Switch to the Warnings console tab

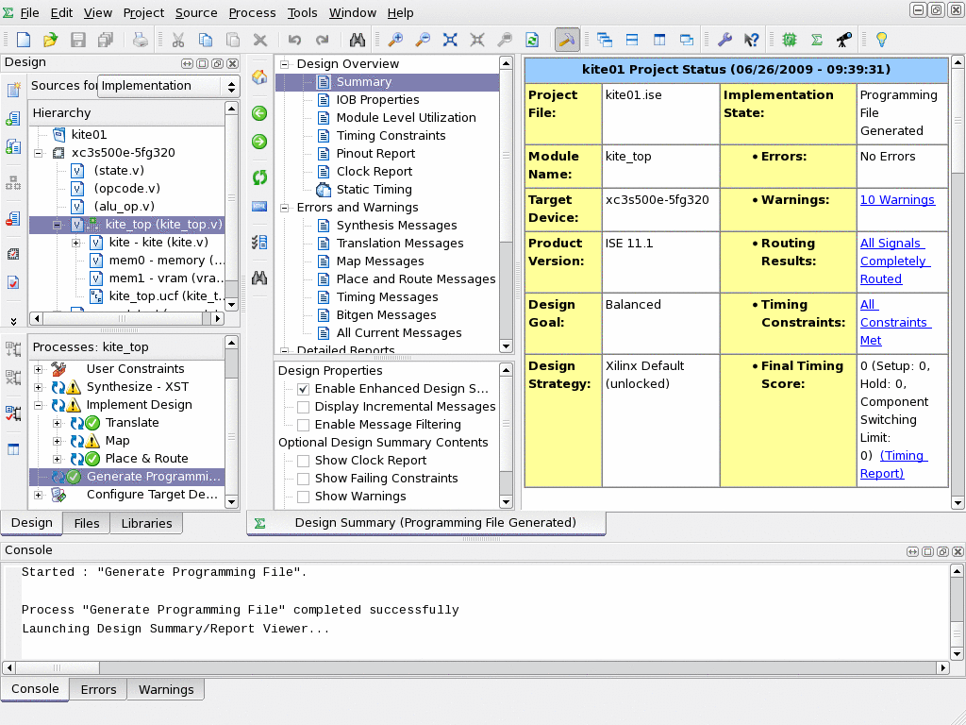[166, 689]
